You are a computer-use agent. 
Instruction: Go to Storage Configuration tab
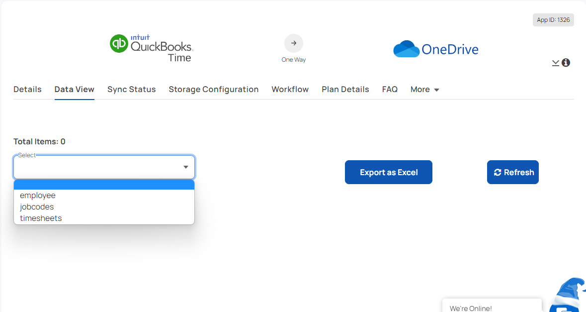(214, 90)
